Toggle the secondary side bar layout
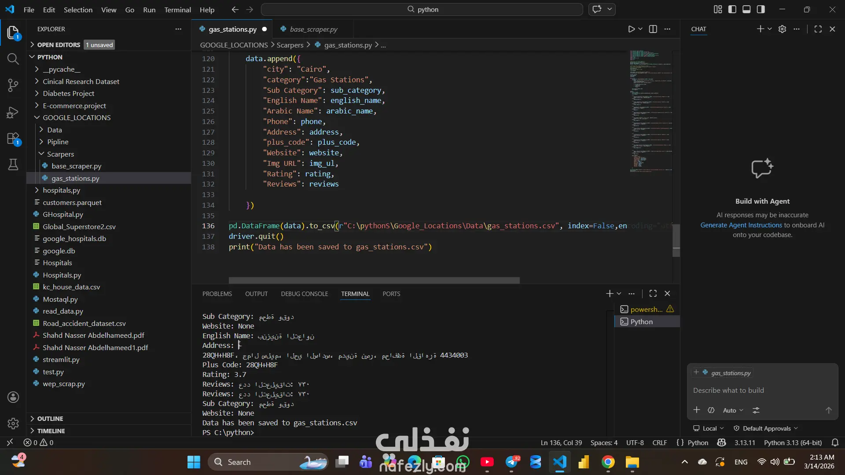 (x=760, y=9)
